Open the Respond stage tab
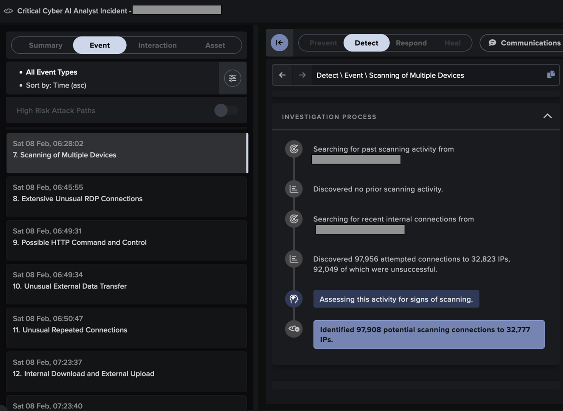The image size is (563, 411). (x=411, y=43)
